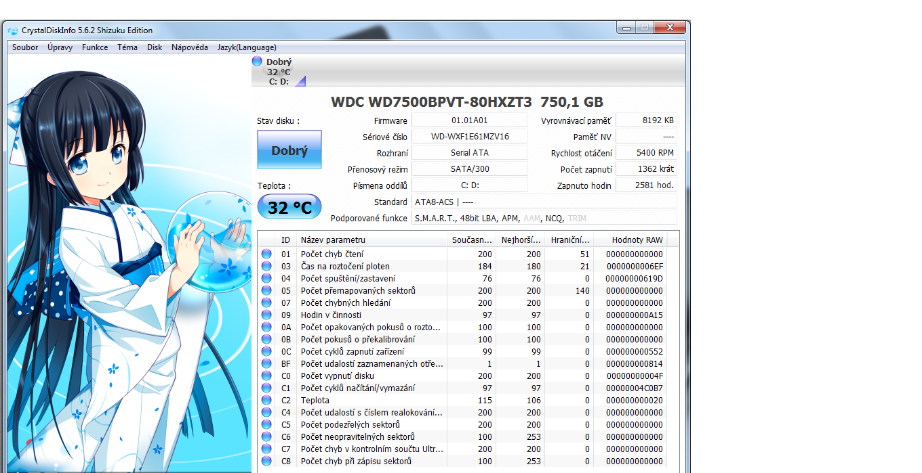Select the Teplota parameter name
Viewport: 922px width, 473px height.
315,400
